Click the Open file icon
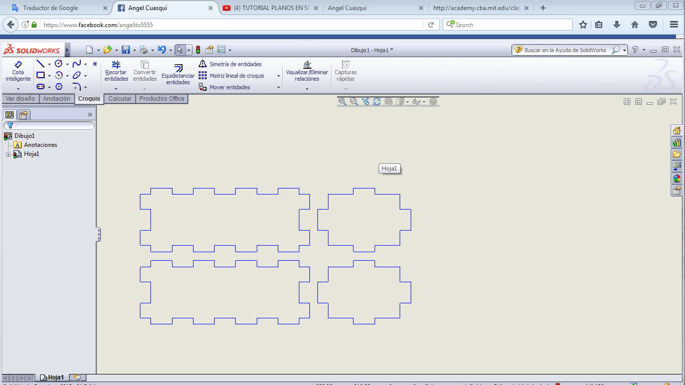Screen dimensions: 685x385 [107, 50]
